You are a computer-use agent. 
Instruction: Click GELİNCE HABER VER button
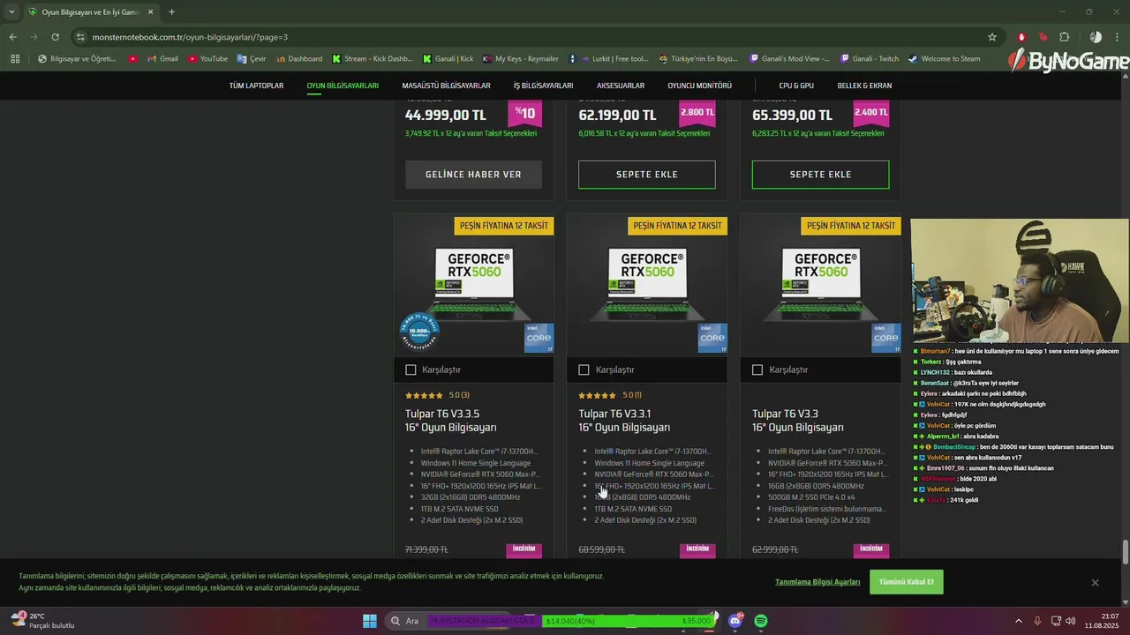[x=473, y=175]
